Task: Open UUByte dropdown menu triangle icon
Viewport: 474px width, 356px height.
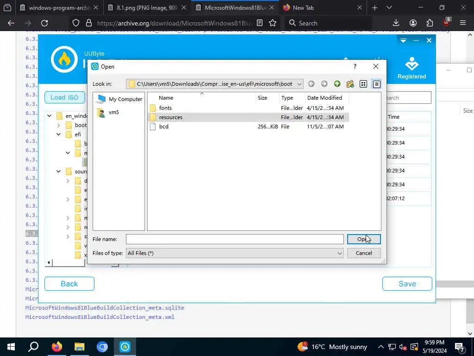Action: coord(403,40)
